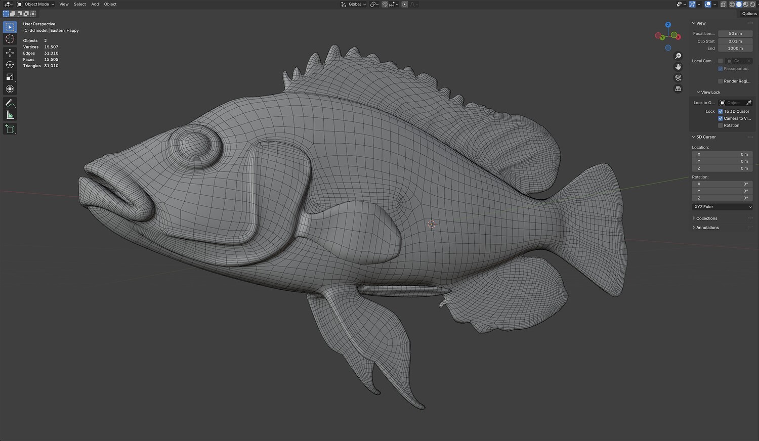Screen dimensions: 759x441
Task: Select the Measure tool
Action: point(10,115)
